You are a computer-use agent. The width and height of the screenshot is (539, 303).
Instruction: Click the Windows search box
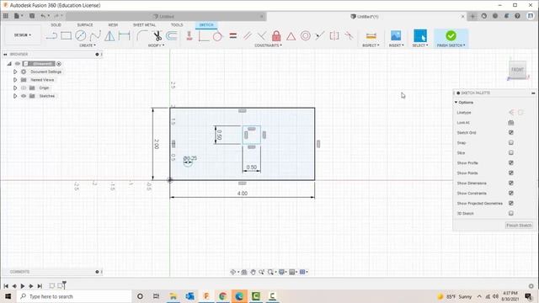pos(74,296)
